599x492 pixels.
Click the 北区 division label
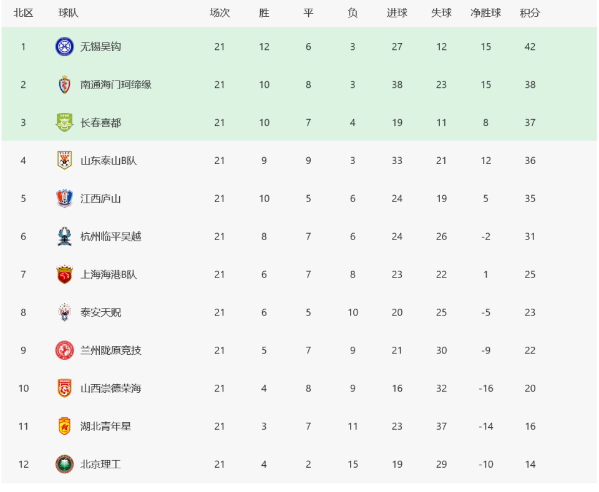(x=23, y=13)
